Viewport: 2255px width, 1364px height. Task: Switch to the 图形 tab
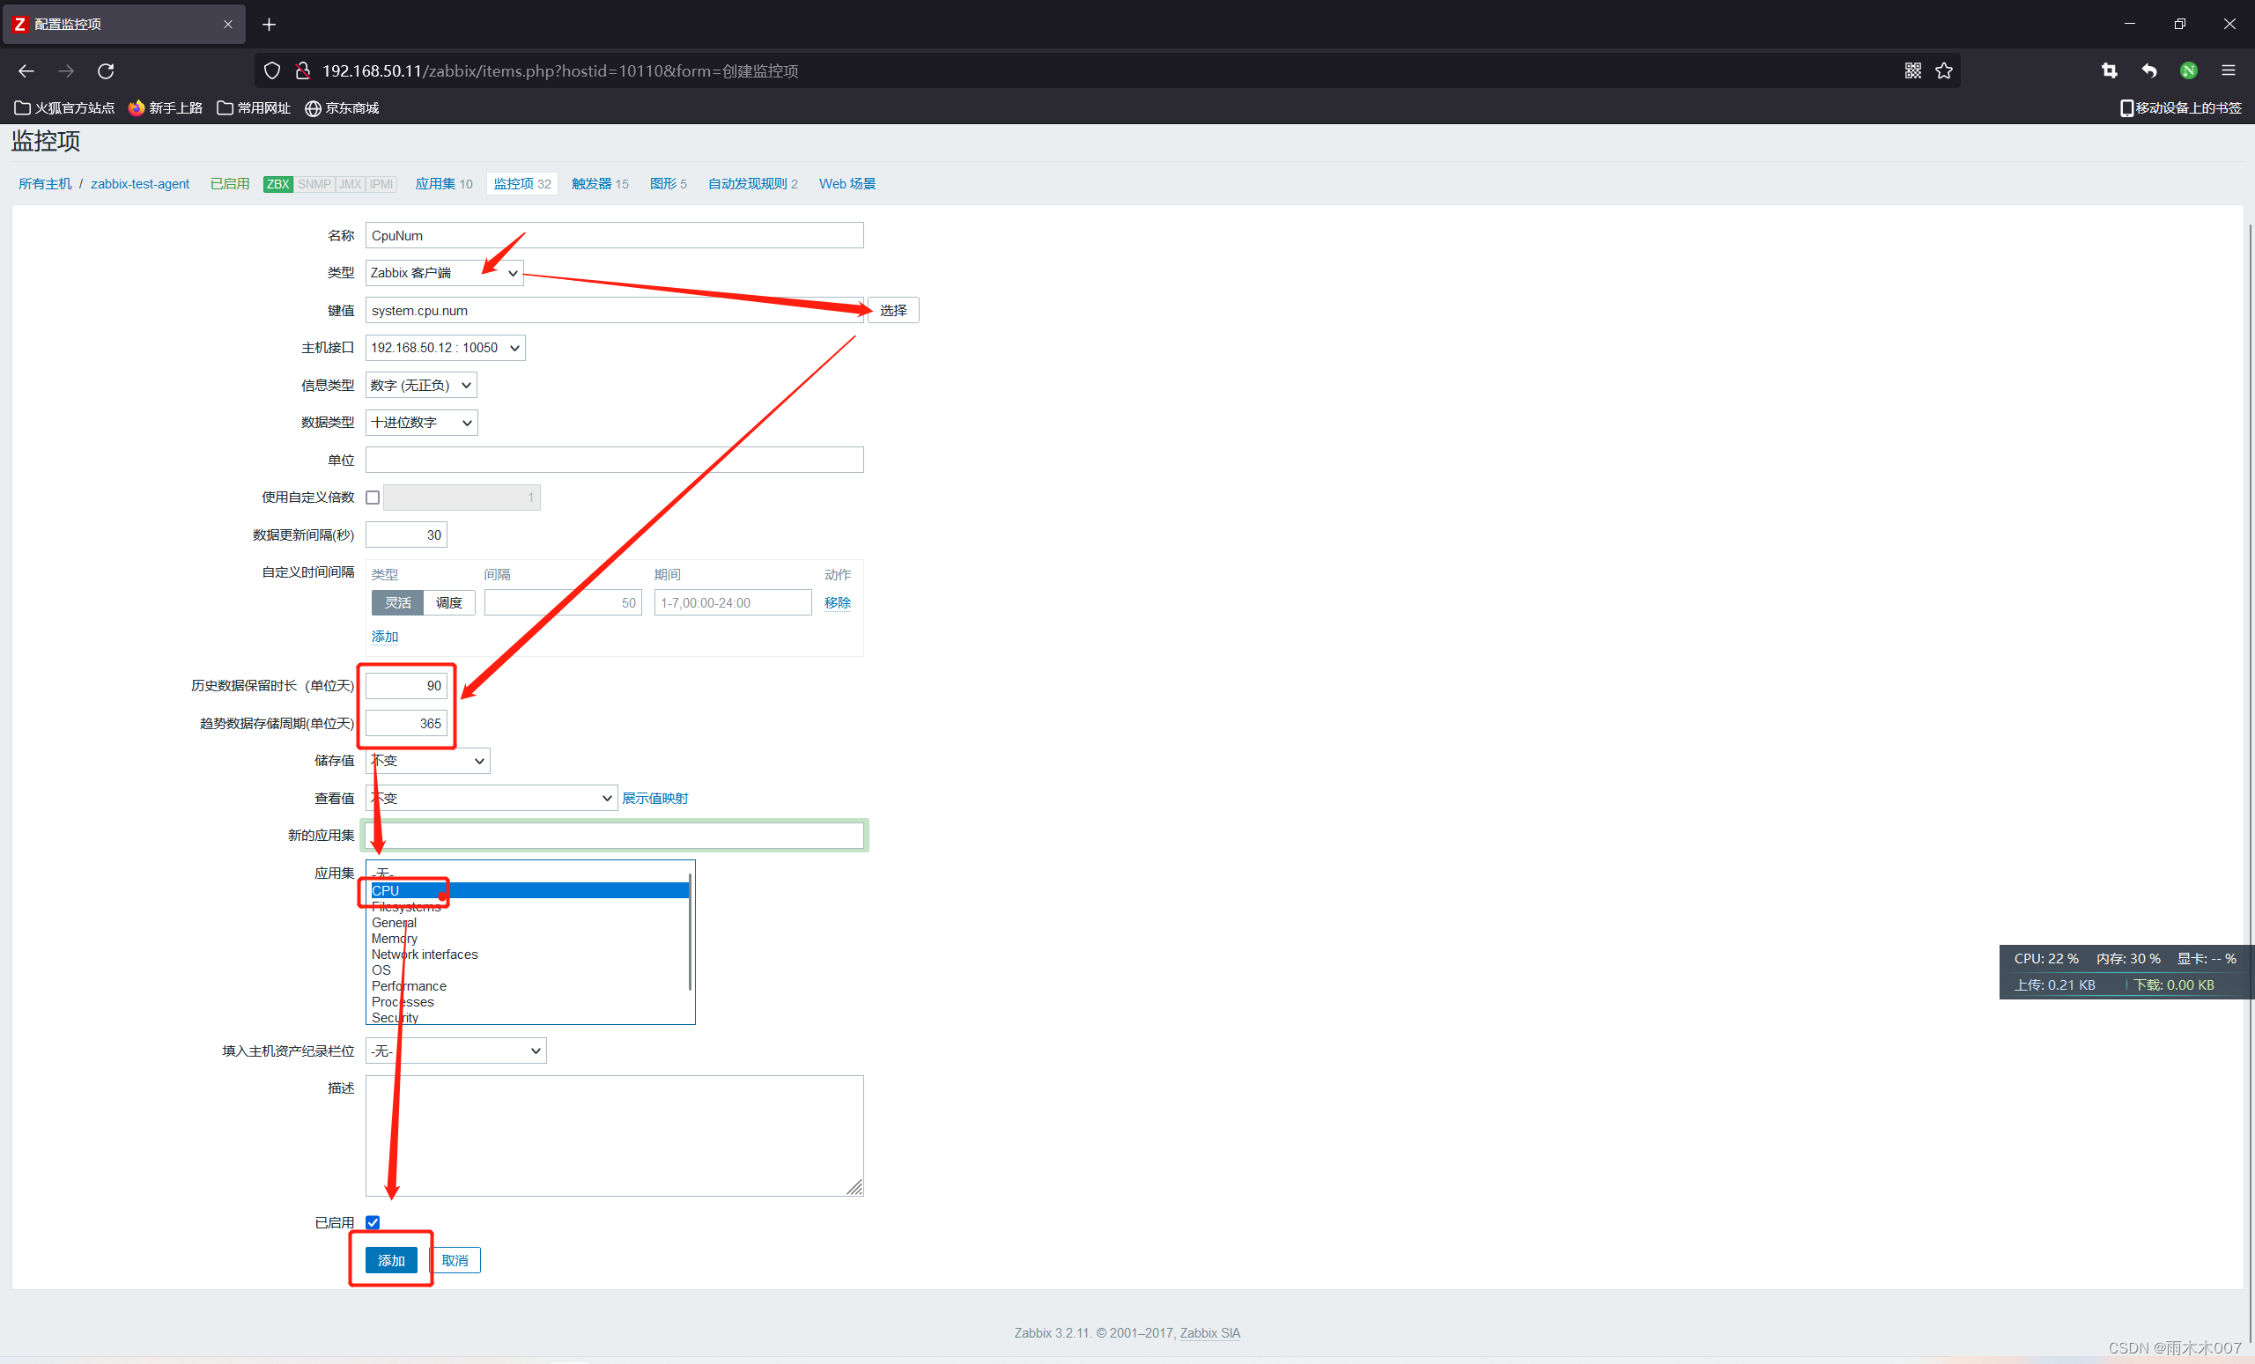(668, 184)
